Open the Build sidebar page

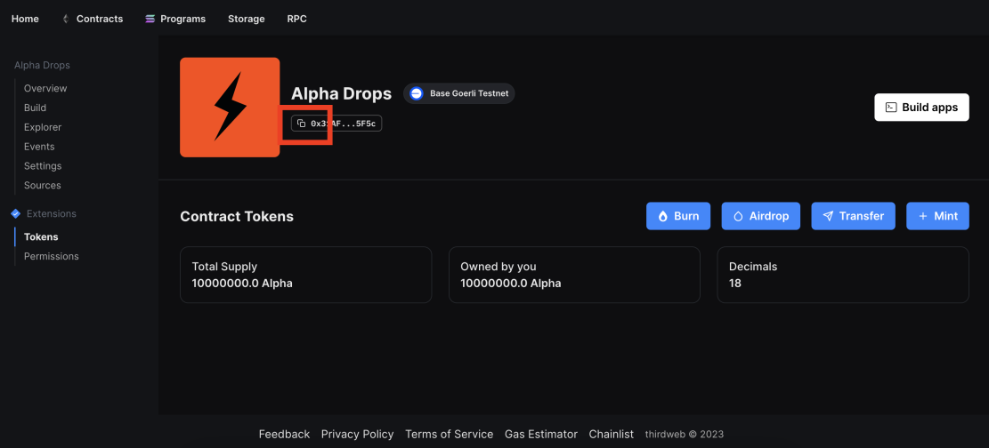click(36, 108)
